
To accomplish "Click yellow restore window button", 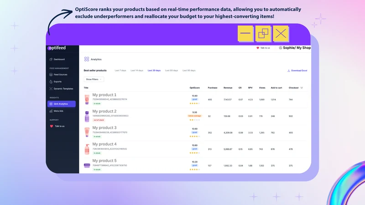I will point(263,33).
